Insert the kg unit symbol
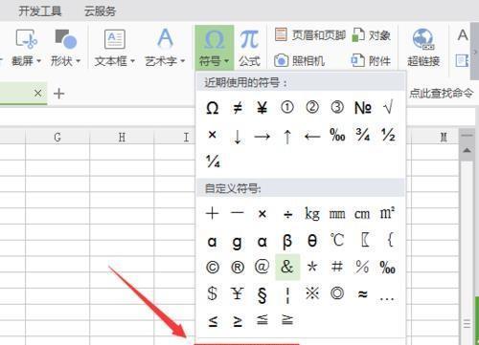 coord(312,213)
